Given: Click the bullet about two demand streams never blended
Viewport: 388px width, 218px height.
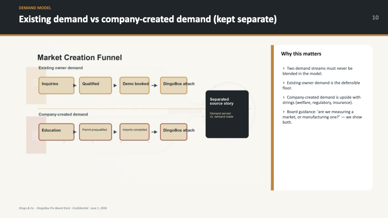Looking at the screenshot, I should point(318,71).
